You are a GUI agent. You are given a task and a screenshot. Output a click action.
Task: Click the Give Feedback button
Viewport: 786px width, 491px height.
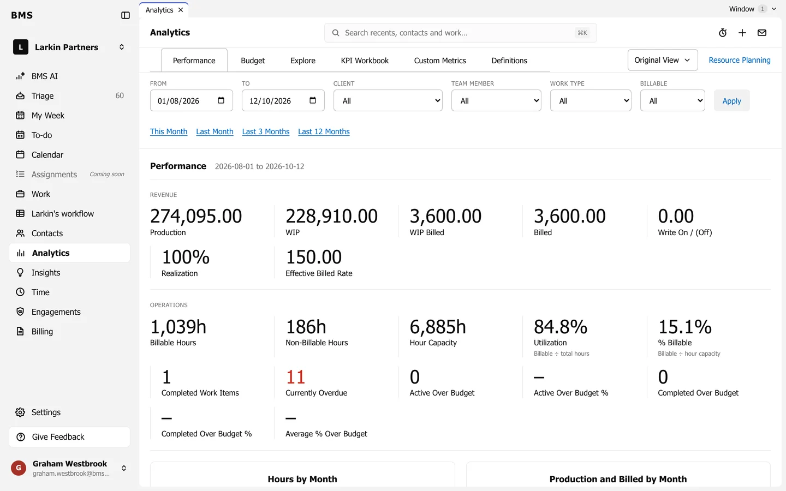[x=69, y=437]
